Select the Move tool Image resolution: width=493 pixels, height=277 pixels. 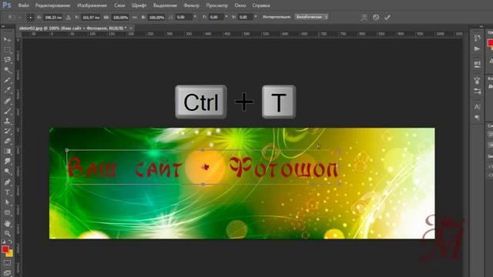coord(8,40)
